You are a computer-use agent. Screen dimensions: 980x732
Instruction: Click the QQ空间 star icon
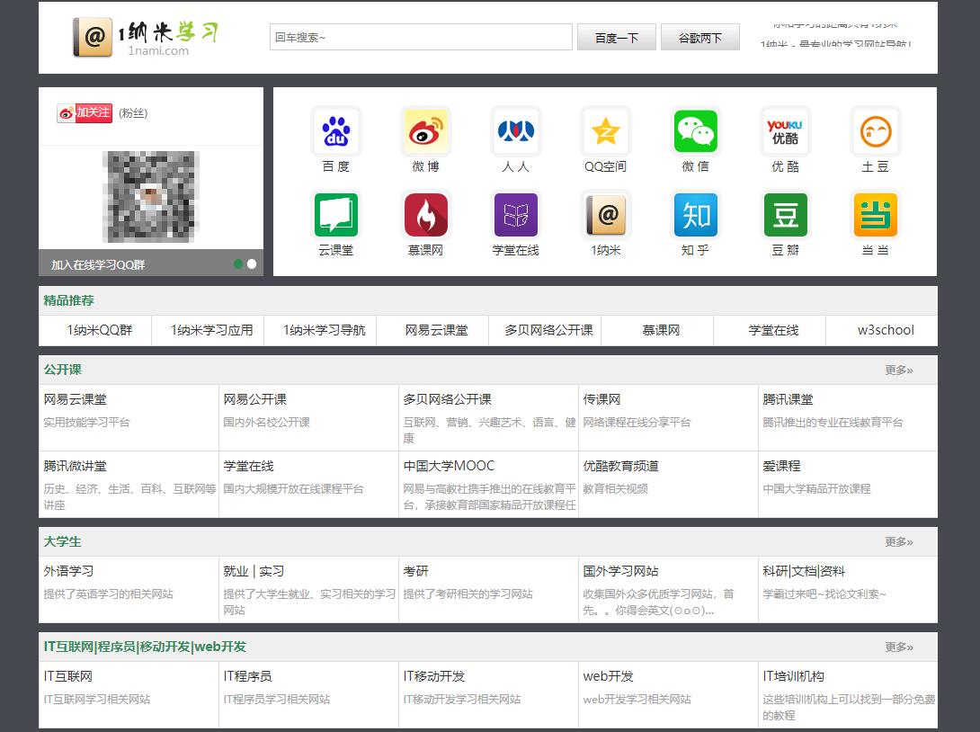coord(605,130)
